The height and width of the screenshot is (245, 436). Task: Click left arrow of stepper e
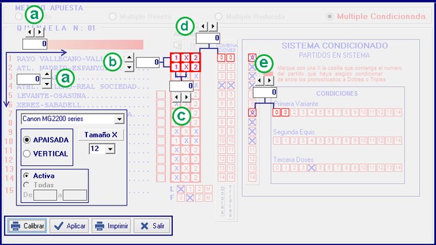coord(259,81)
